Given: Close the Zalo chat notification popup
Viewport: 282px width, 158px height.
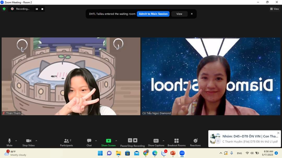Looking at the screenshot, I should pos(278,133).
